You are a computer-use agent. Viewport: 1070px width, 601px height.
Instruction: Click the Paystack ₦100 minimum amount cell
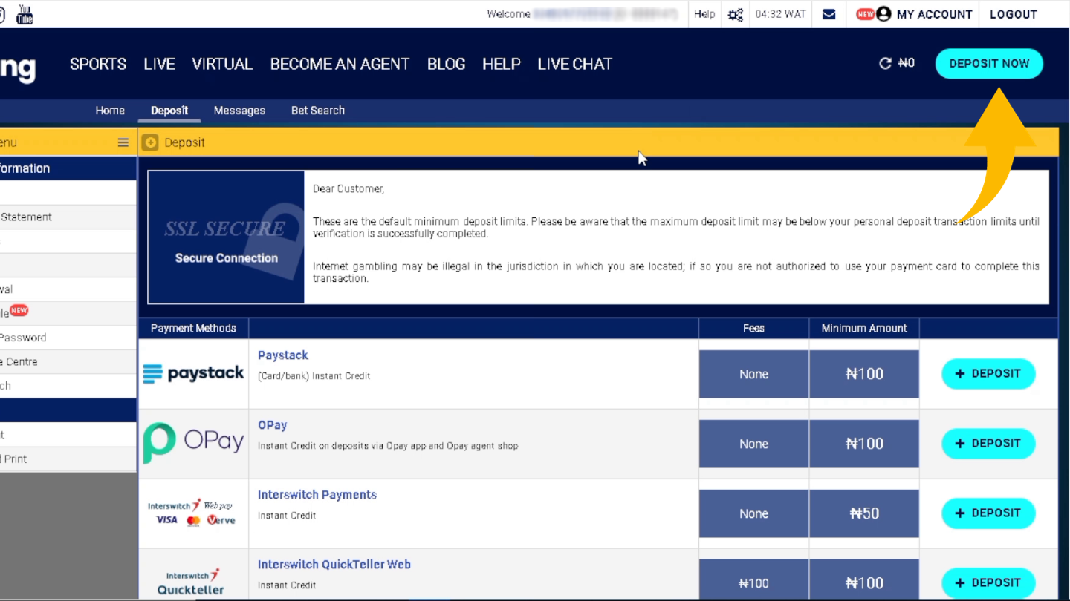coord(864,374)
